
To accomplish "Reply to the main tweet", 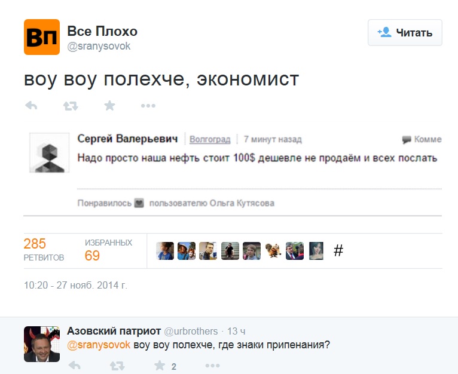I will pos(31,106).
